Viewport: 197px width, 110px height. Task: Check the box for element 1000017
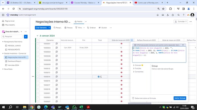38,85
